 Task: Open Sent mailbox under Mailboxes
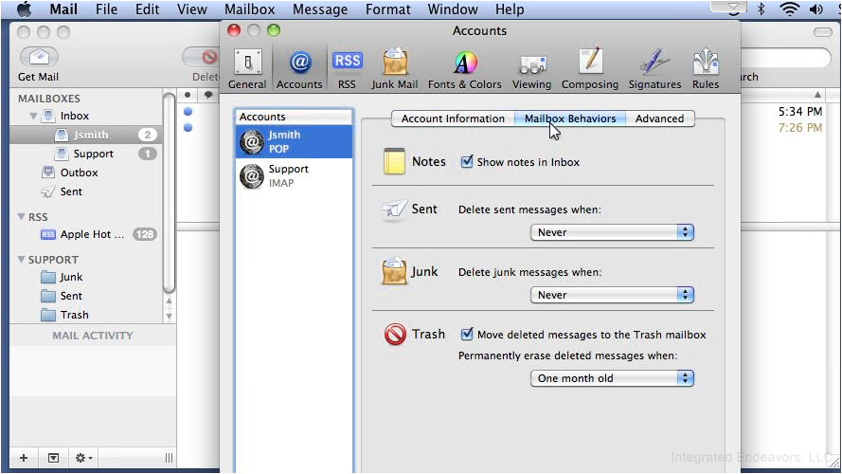point(71,191)
